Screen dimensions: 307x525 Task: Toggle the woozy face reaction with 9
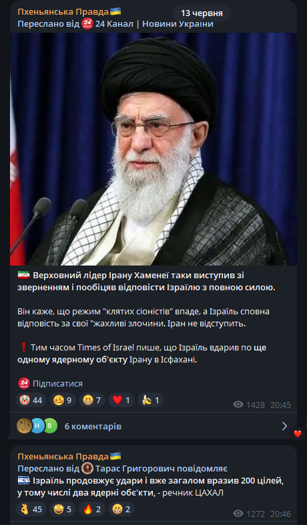pos(63,400)
